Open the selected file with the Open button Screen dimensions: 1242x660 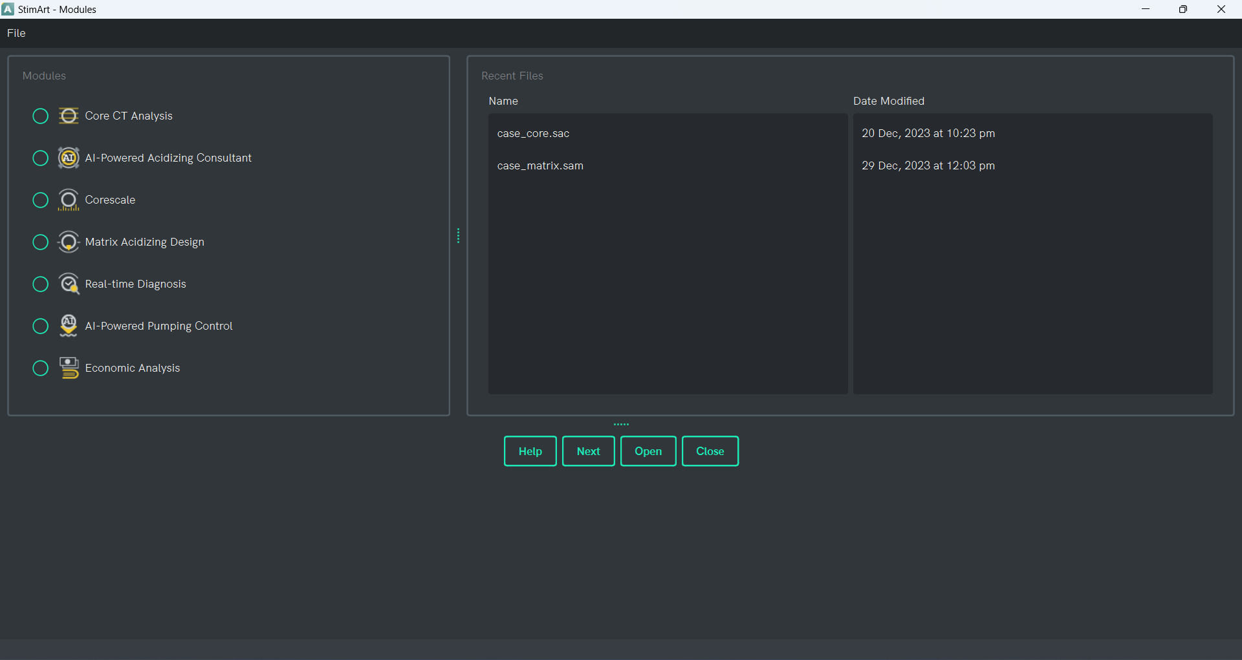click(648, 451)
